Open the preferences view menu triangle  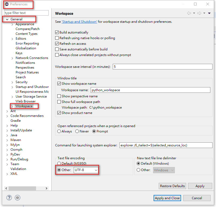(209, 13)
